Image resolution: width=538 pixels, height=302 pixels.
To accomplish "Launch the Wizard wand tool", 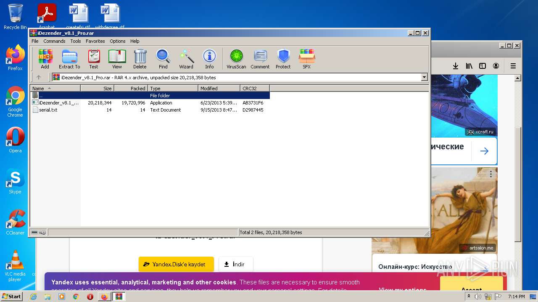I will [186, 59].
